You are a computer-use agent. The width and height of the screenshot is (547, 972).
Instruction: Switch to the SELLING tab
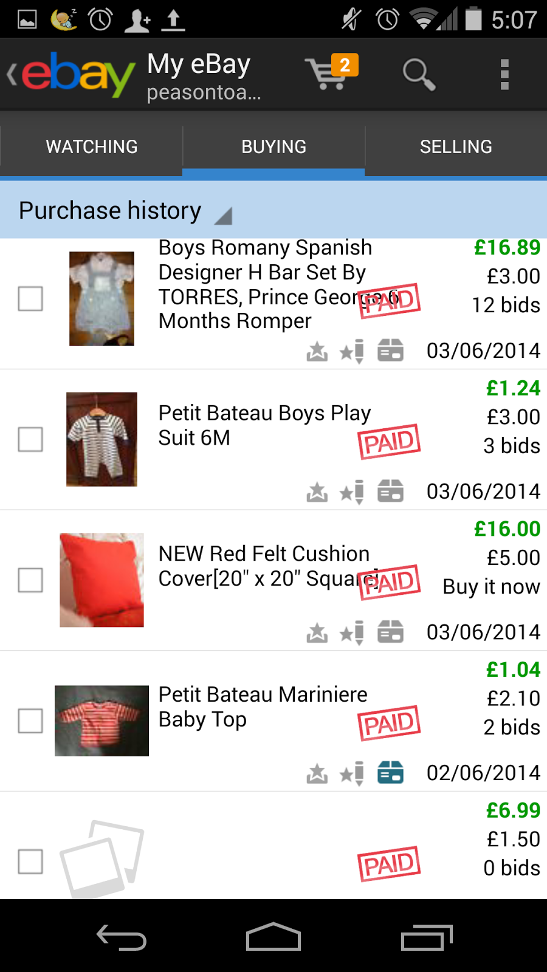(456, 147)
